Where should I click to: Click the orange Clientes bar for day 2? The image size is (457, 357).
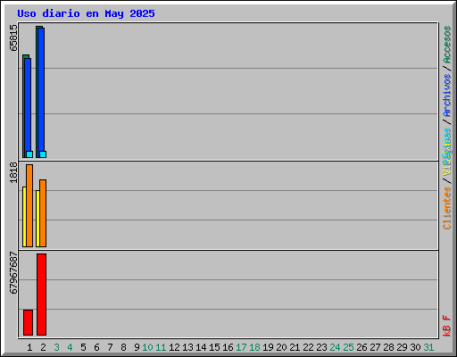tap(43, 213)
